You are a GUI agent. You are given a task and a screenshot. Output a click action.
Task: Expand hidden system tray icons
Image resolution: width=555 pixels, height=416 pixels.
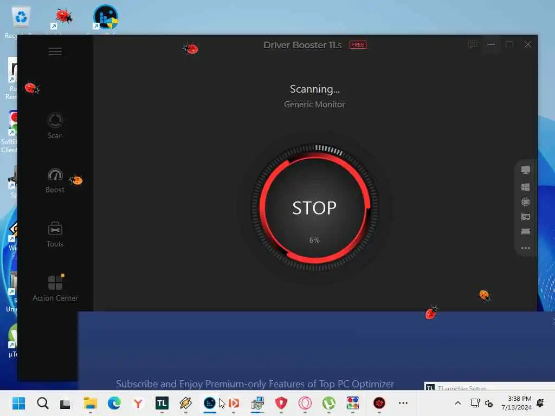click(457, 403)
